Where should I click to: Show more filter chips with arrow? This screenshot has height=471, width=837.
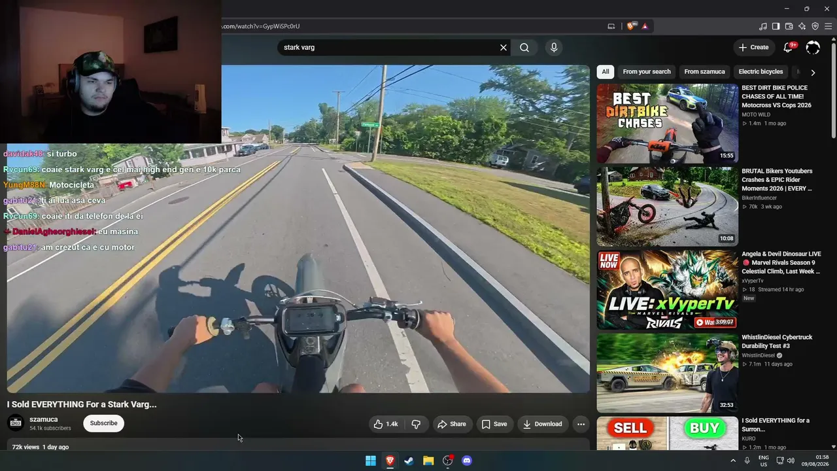pyautogui.click(x=813, y=72)
